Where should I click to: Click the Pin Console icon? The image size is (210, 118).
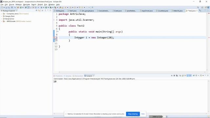coord(194,76)
